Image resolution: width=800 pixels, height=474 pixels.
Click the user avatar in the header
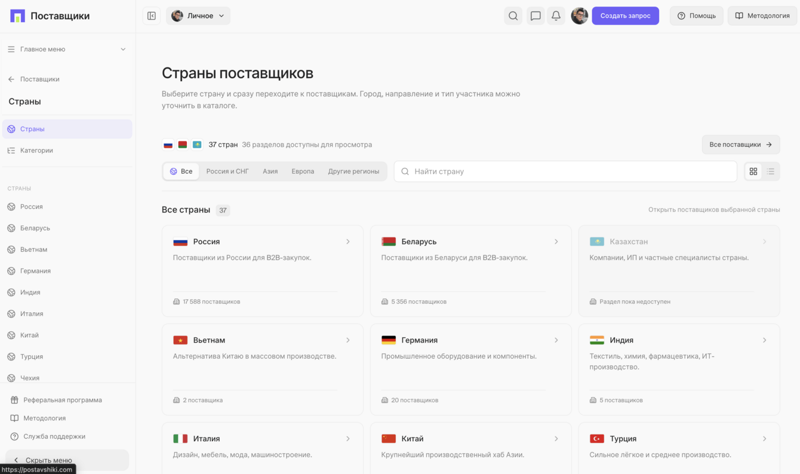coord(579,16)
